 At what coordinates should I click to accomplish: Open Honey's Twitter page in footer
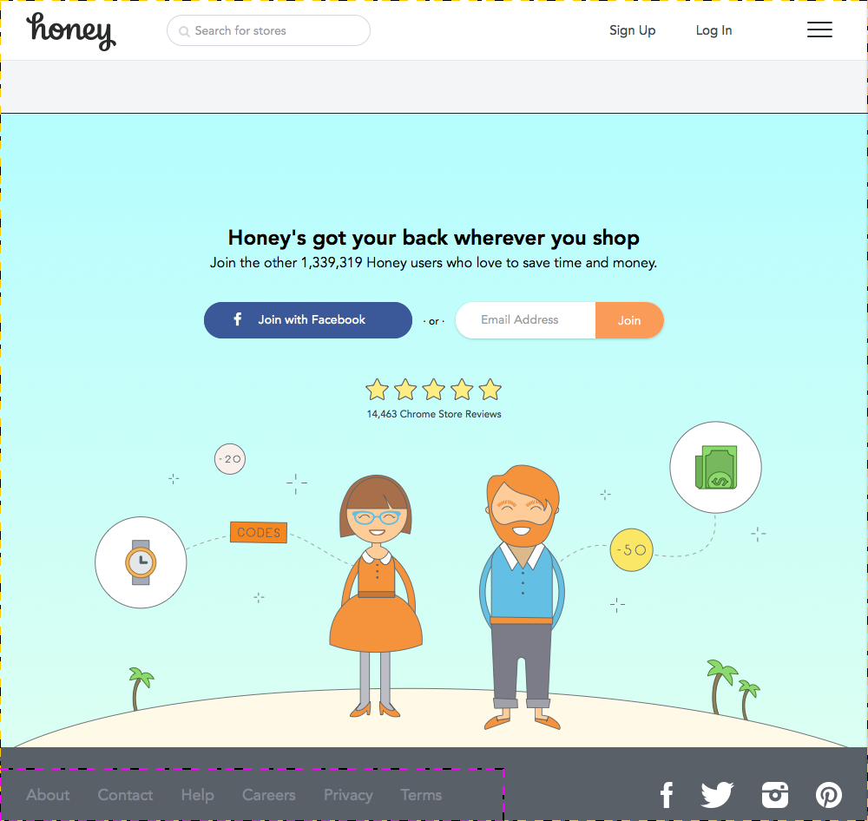click(x=718, y=795)
